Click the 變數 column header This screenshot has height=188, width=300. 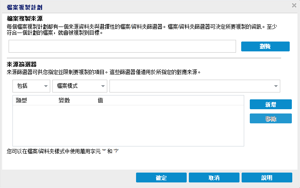click(x=64, y=100)
